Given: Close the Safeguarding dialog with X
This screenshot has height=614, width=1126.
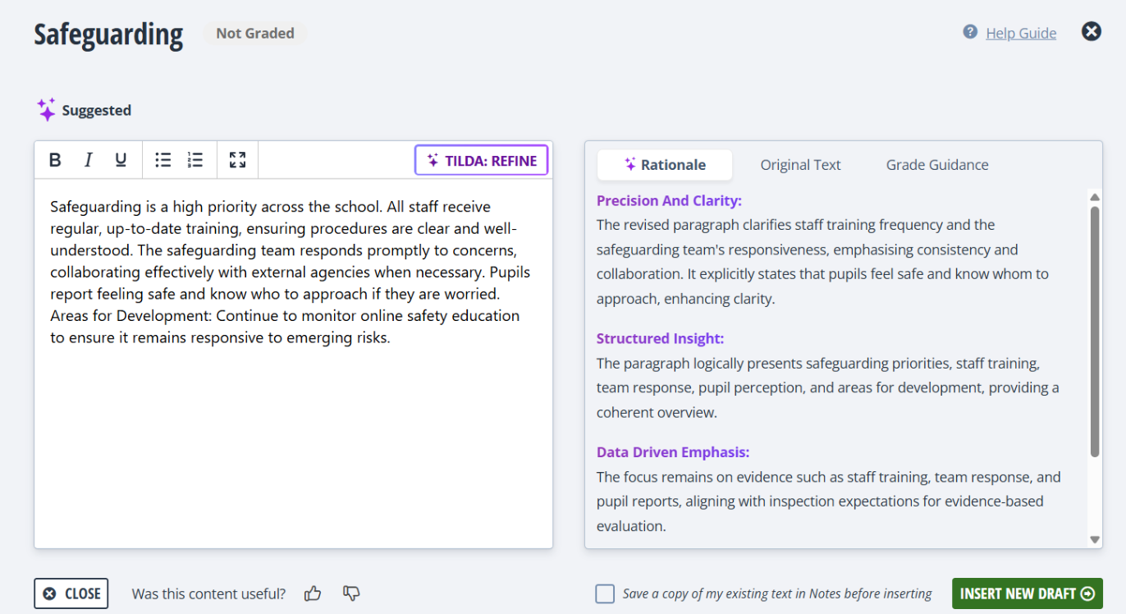Looking at the screenshot, I should click(1091, 32).
